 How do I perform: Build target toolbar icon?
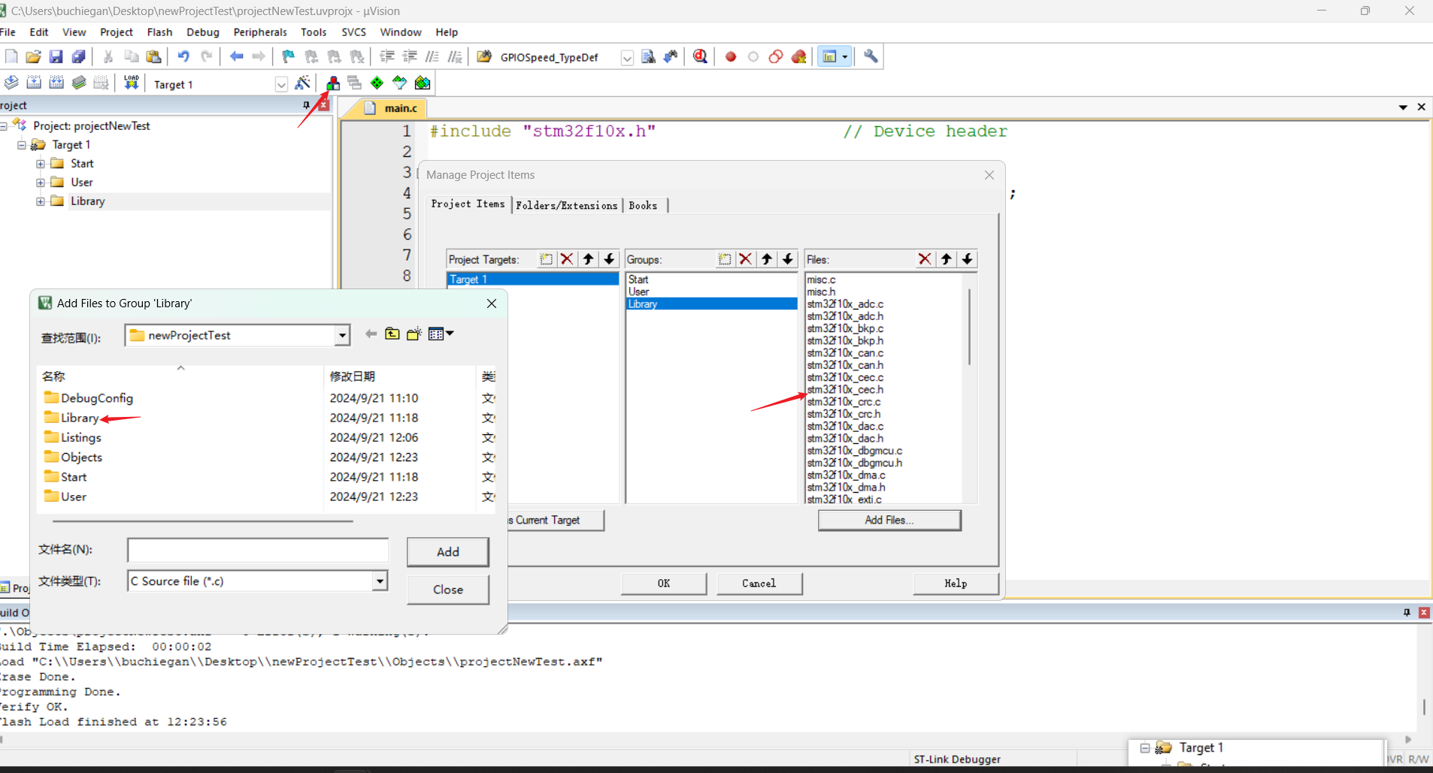coord(34,83)
